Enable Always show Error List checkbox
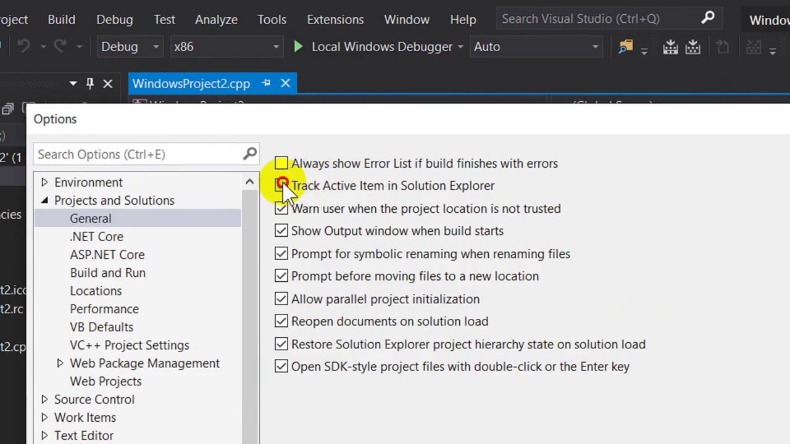Viewport: 790px width, 444px height. (281, 163)
